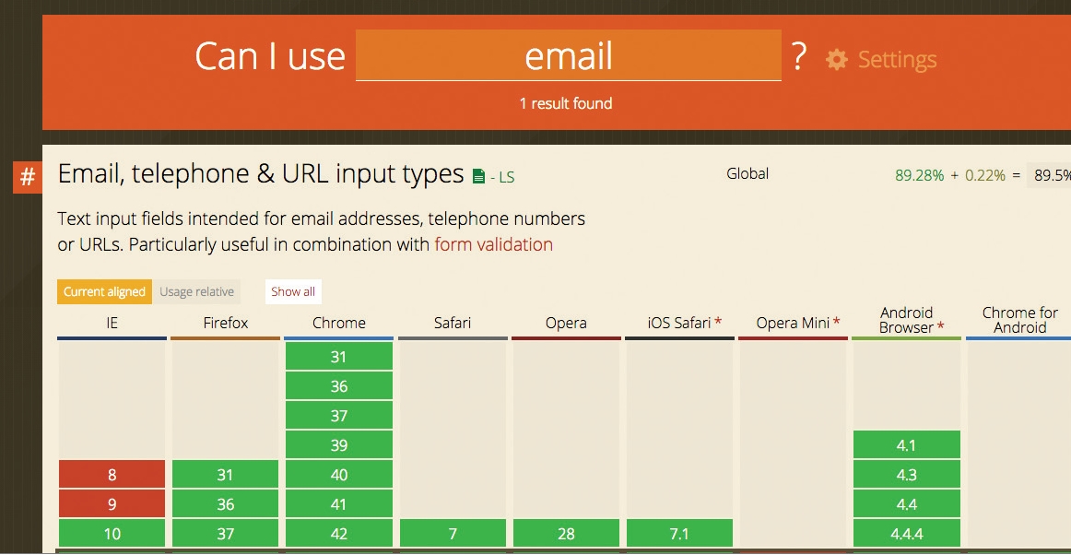Open the Settings gear icon
The width and height of the screenshot is (1071, 555).
837,59
